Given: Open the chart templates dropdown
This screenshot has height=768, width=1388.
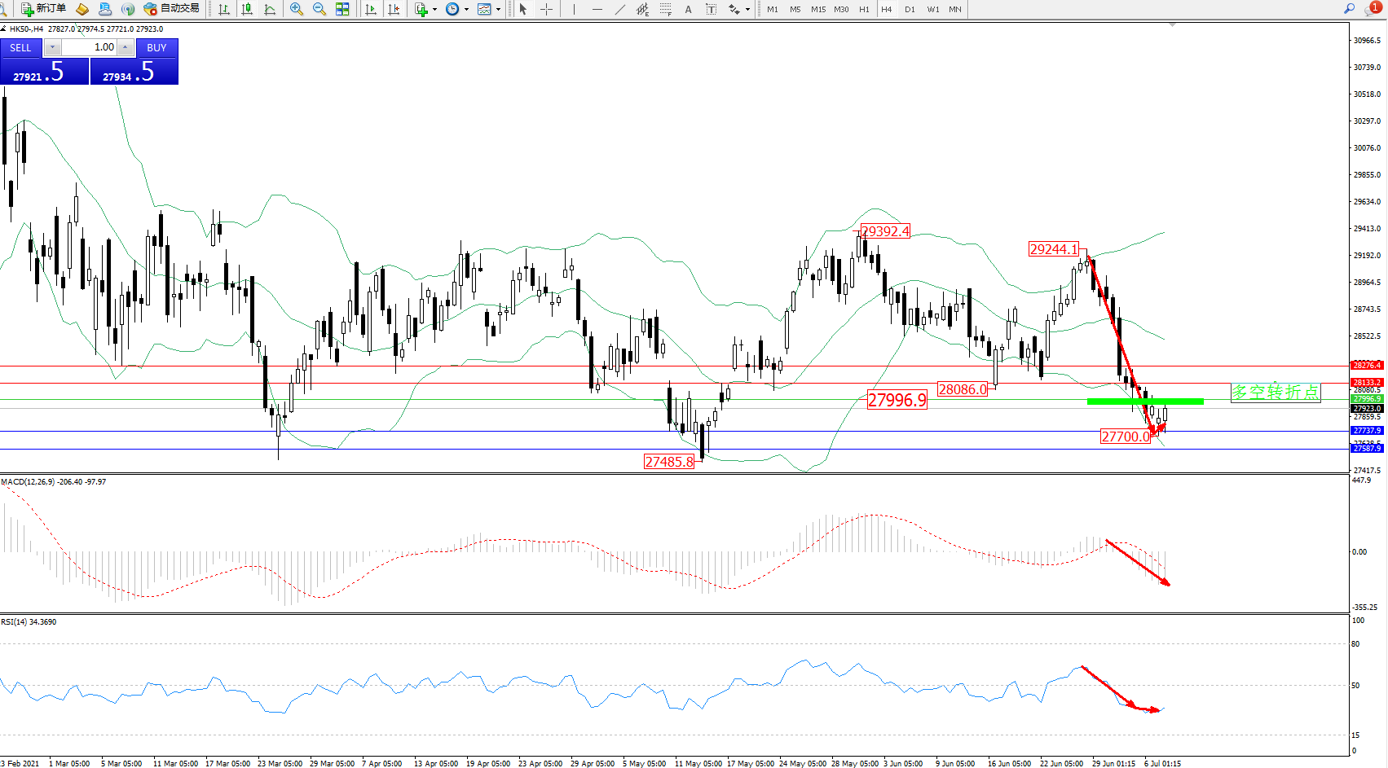Looking at the screenshot, I should point(489,9).
